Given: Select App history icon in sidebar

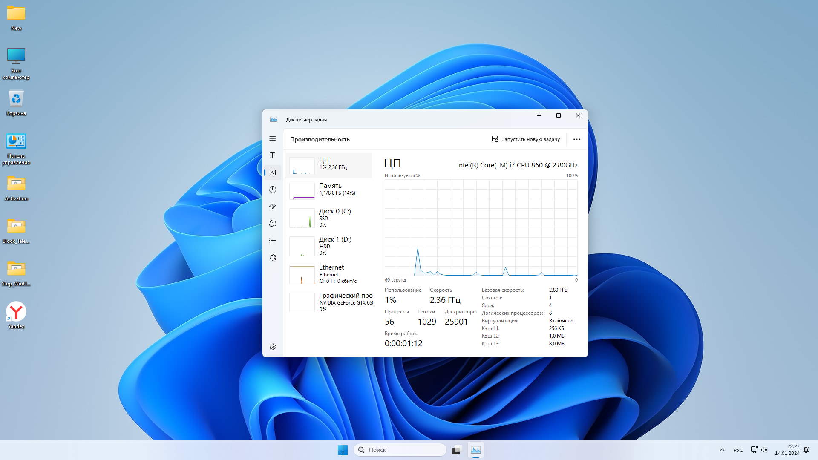Looking at the screenshot, I should pyautogui.click(x=273, y=190).
